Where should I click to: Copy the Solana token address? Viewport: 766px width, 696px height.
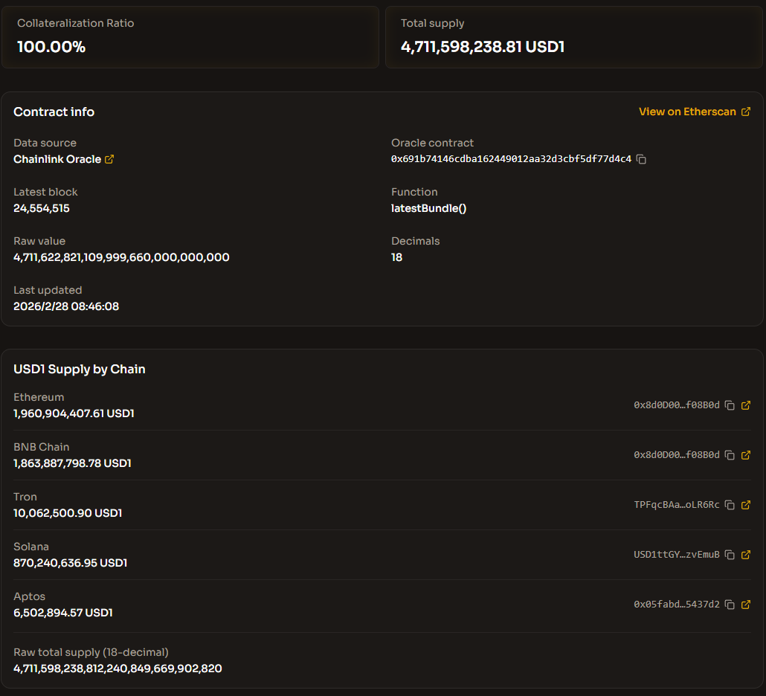[730, 555]
